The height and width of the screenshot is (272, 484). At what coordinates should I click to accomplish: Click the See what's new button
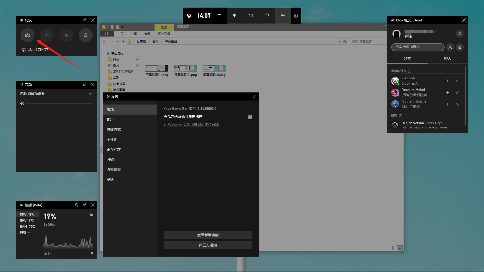coord(208,235)
